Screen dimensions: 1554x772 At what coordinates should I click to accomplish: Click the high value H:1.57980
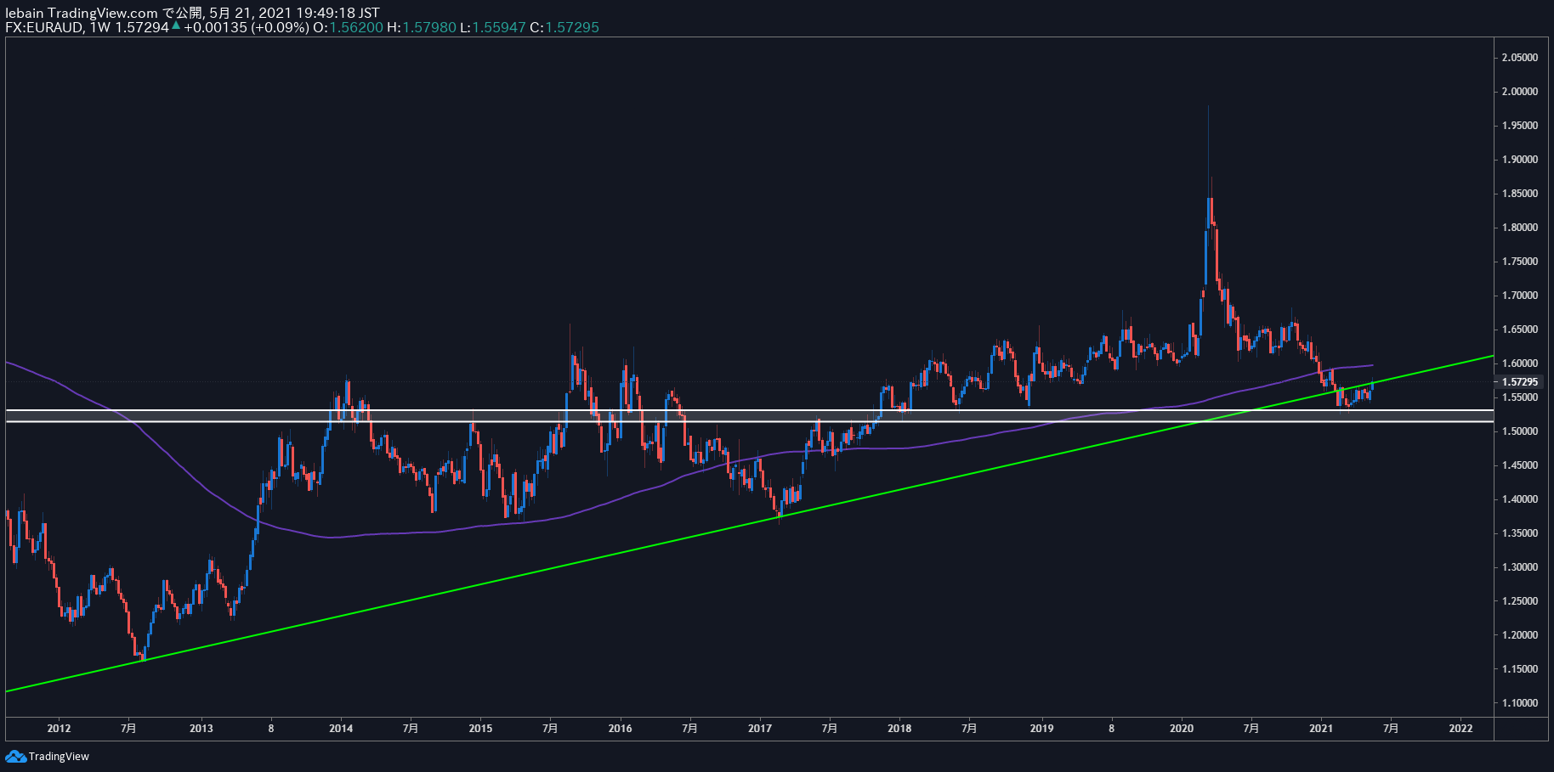click(x=422, y=27)
